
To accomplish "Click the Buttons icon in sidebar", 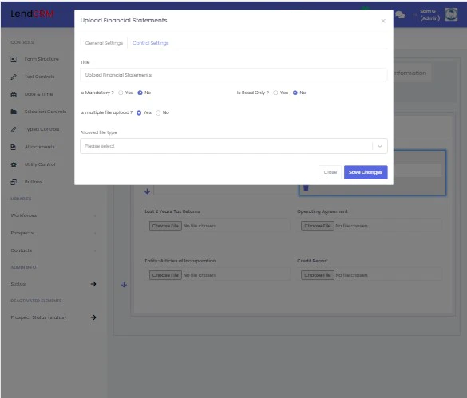I will [14, 182].
